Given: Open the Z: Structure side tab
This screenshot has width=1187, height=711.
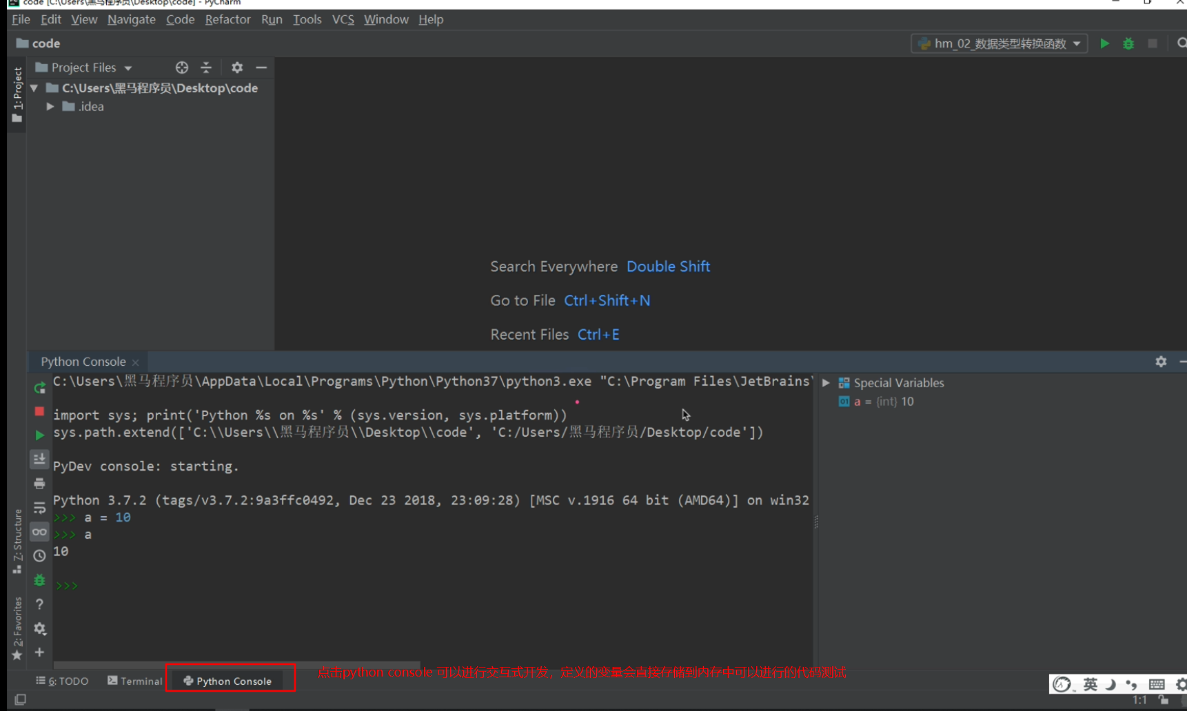Looking at the screenshot, I should point(17,542).
